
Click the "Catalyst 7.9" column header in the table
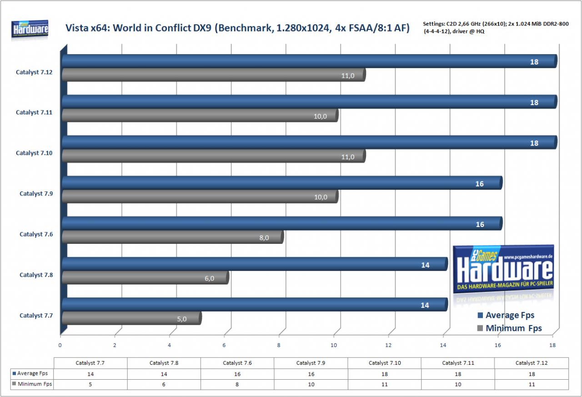(311, 363)
